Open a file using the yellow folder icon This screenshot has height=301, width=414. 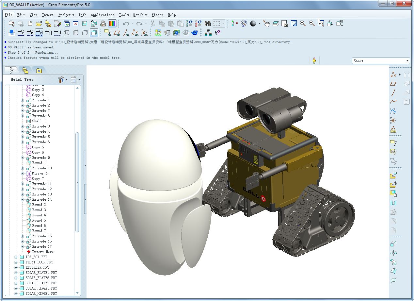39,24
